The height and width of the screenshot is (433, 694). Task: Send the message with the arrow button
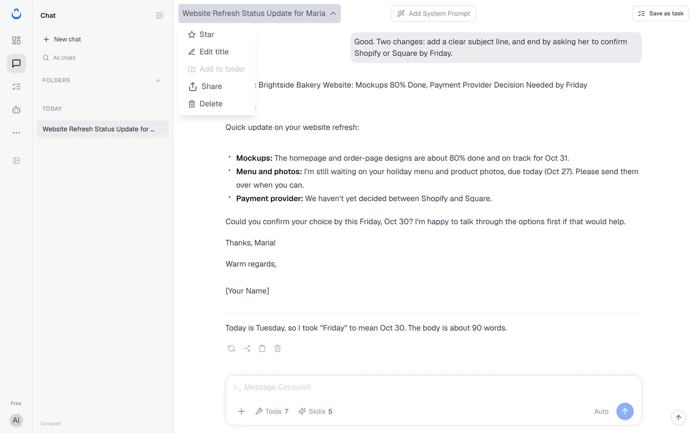625,411
